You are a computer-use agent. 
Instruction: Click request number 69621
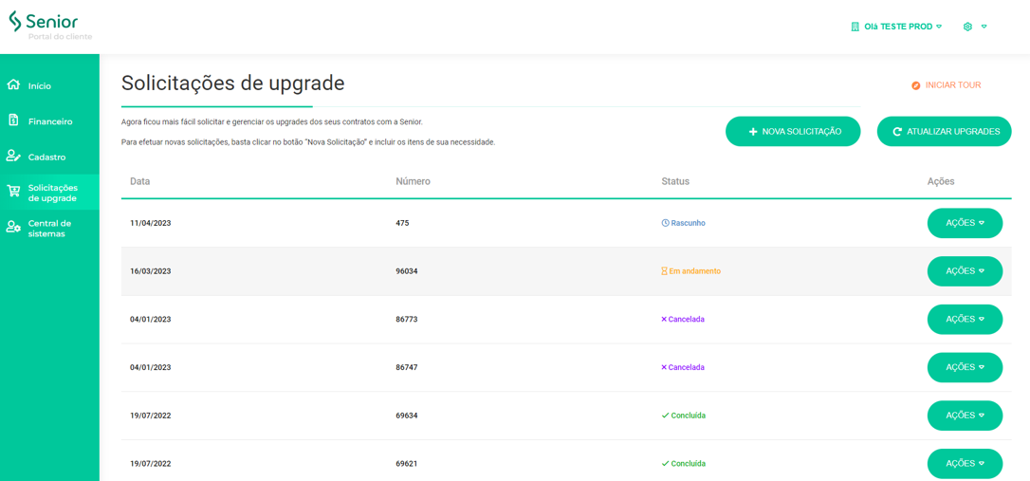pos(407,463)
